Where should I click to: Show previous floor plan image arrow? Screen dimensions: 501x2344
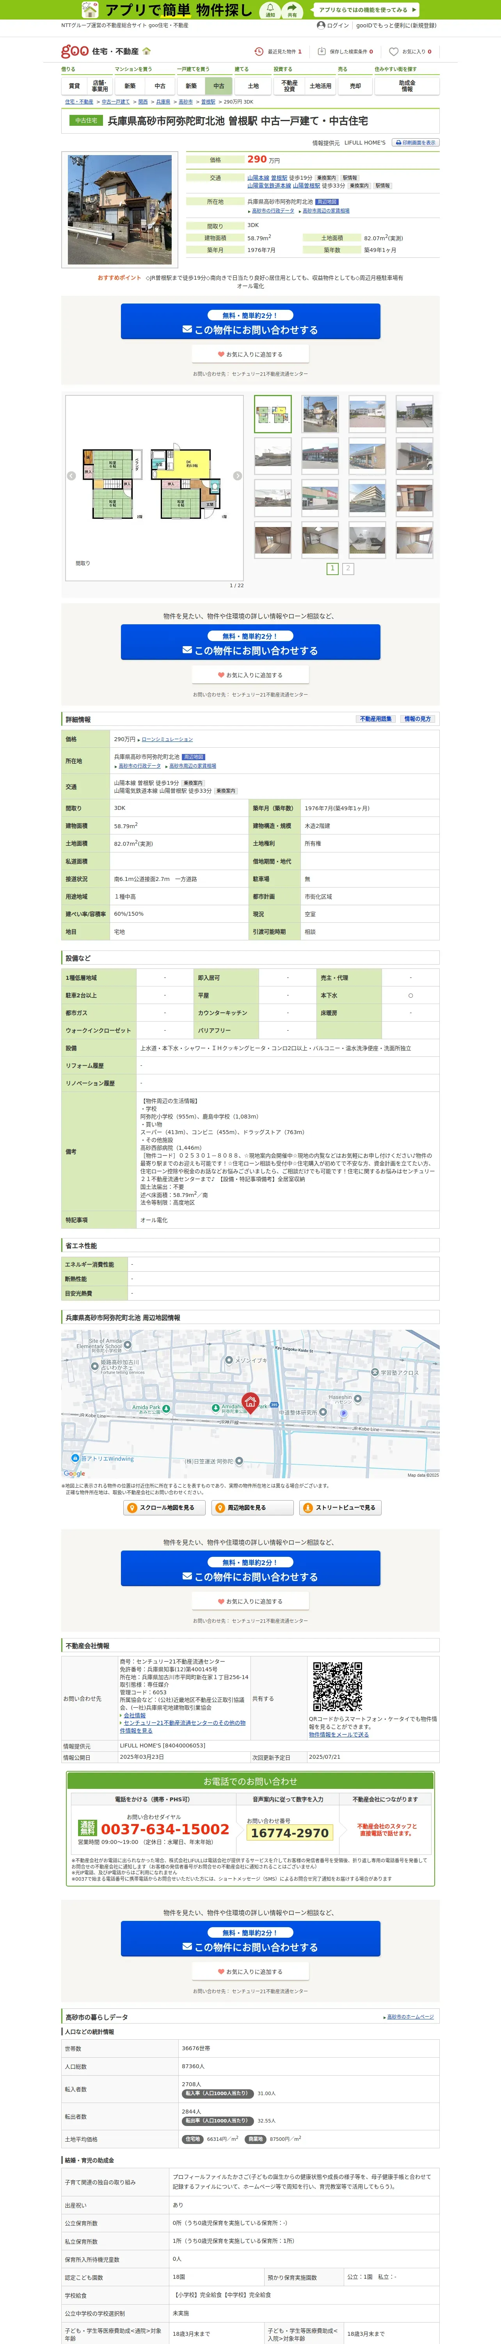[x=71, y=476]
